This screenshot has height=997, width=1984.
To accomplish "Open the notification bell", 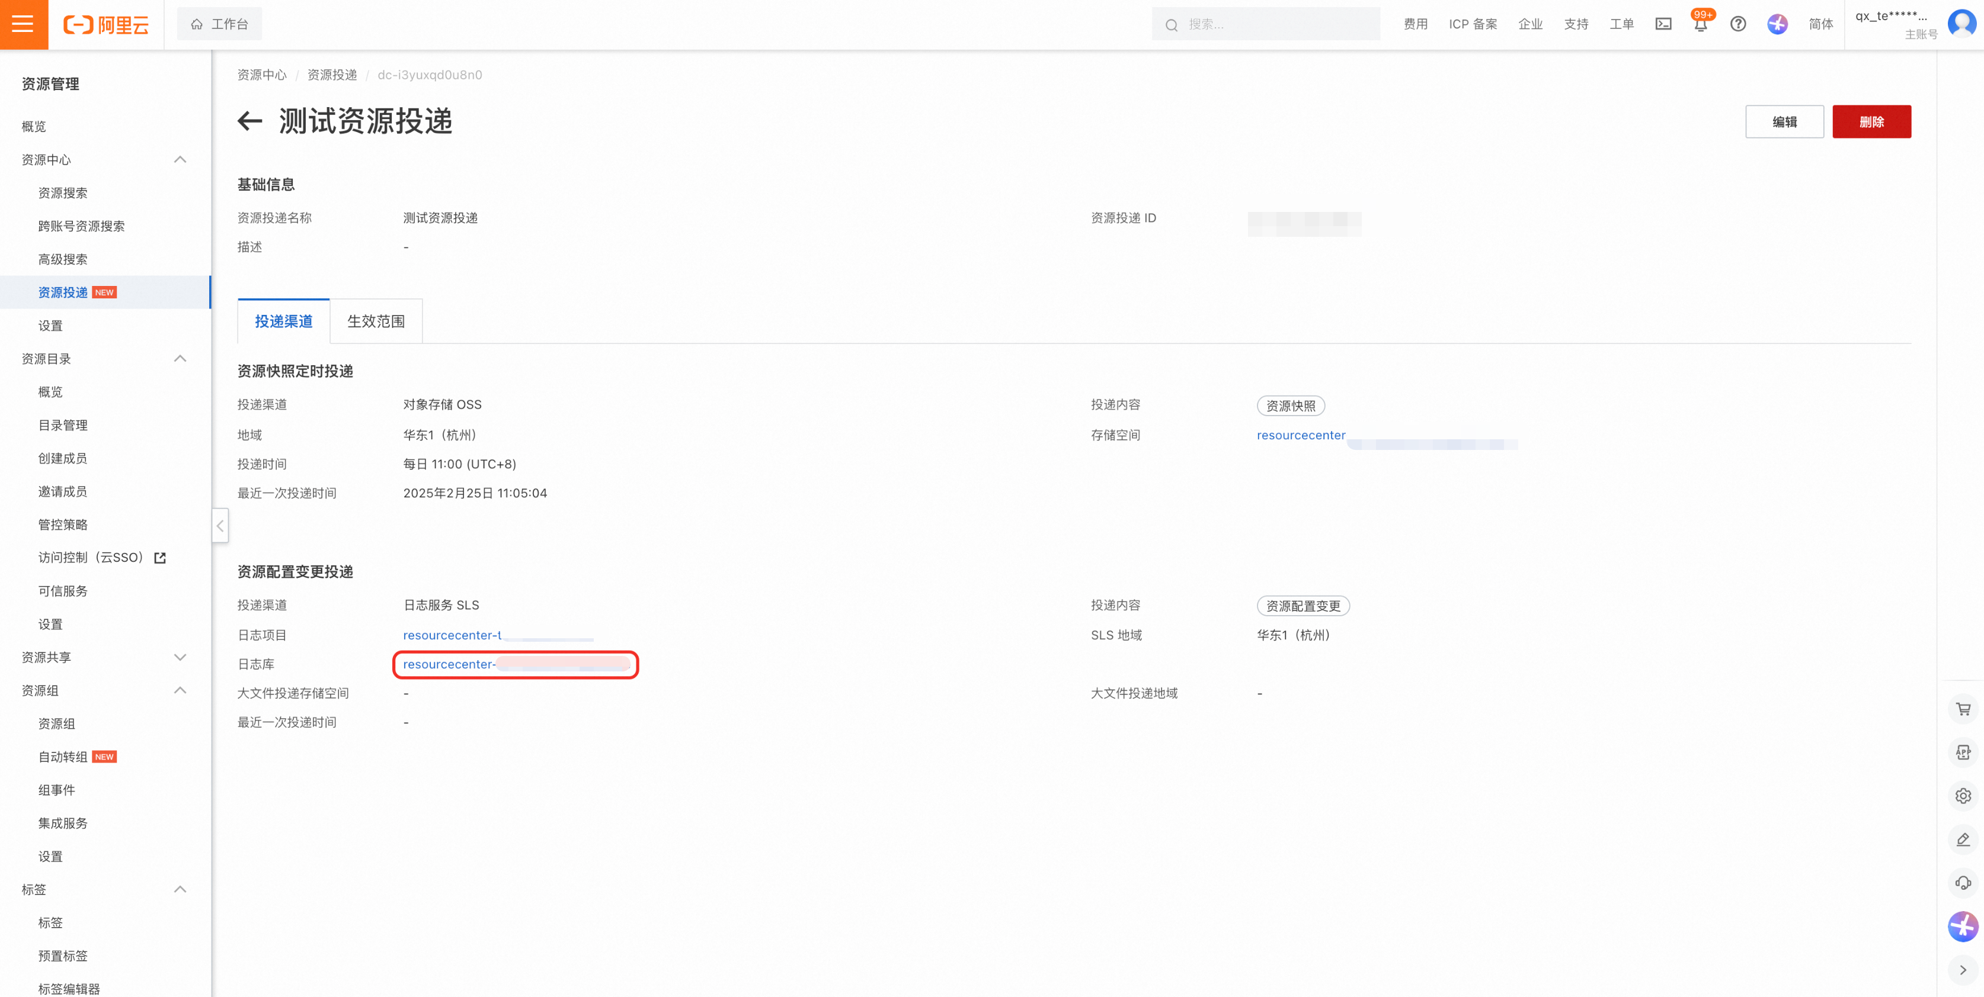I will click(x=1701, y=24).
